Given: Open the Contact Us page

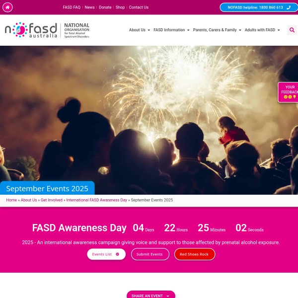Looking at the screenshot, I should (x=139, y=7).
